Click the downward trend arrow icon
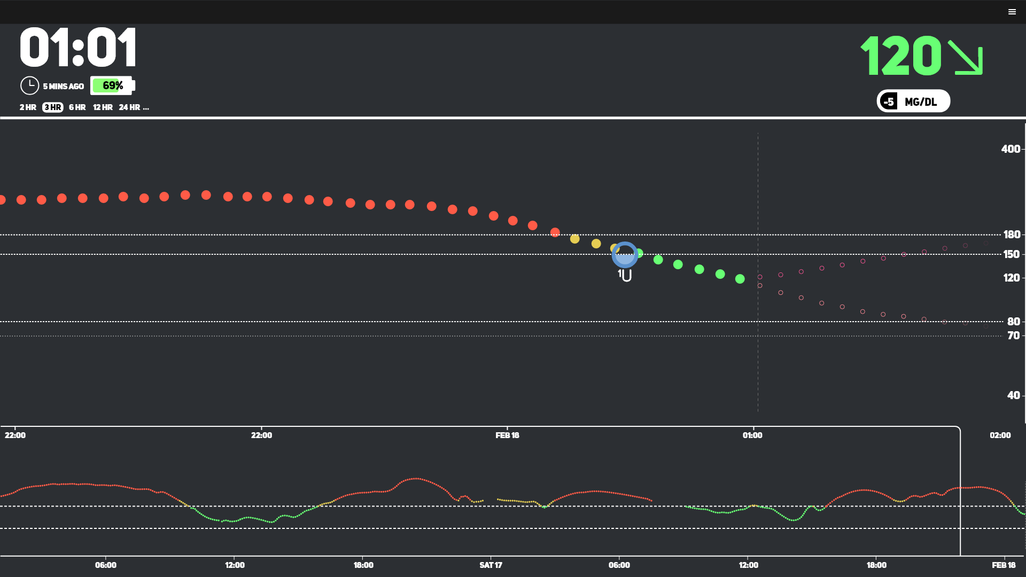This screenshot has height=577, width=1026. (x=965, y=57)
